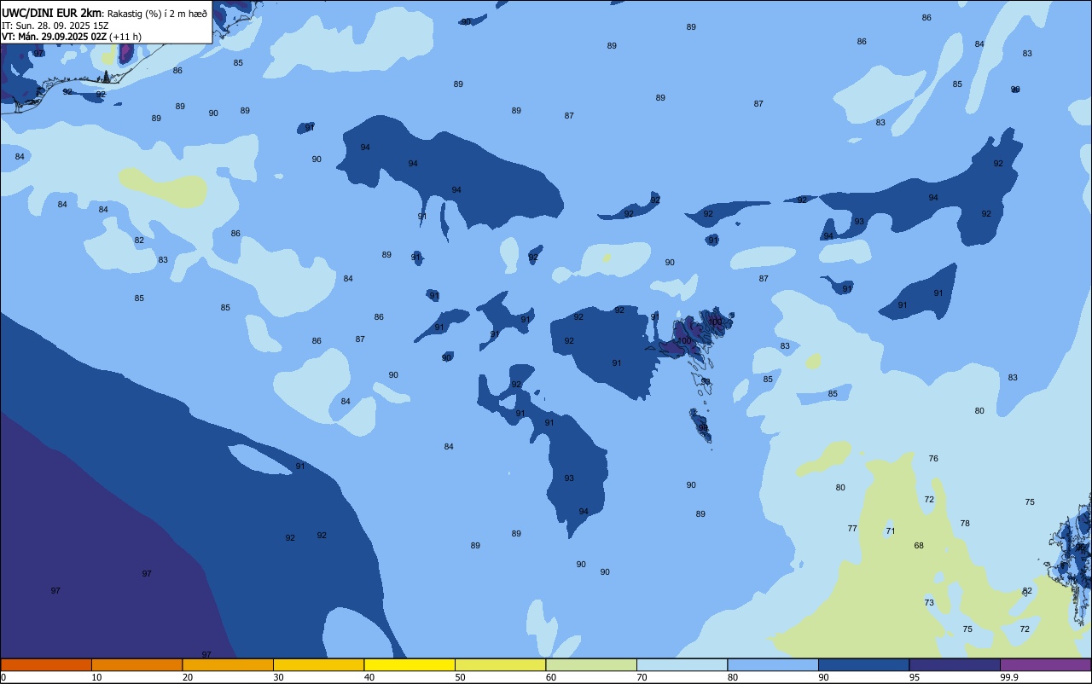The width and height of the screenshot is (1092, 684).
Task: Select the 70–80 very light blue legend swatch
Action: click(682, 664)
